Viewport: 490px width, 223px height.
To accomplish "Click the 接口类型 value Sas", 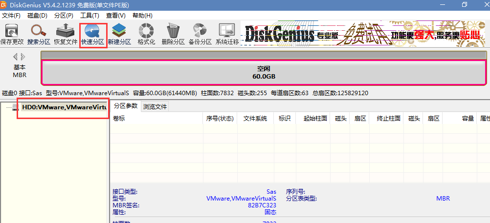I will 271,192.
